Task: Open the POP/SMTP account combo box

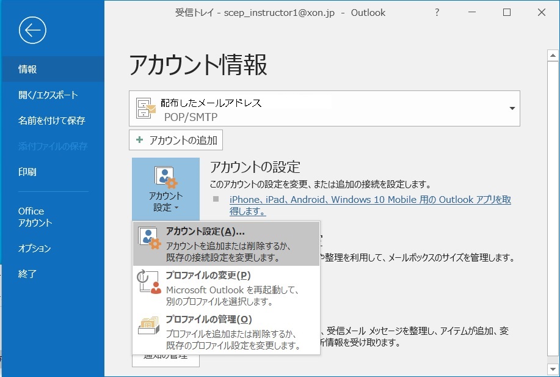Action: click(x=324, y=109)
